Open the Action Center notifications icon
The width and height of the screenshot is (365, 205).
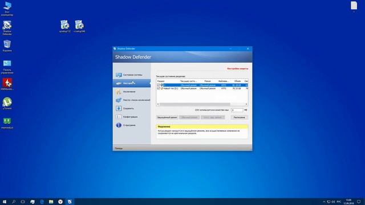pyautogui.click(x=359, y=202)
